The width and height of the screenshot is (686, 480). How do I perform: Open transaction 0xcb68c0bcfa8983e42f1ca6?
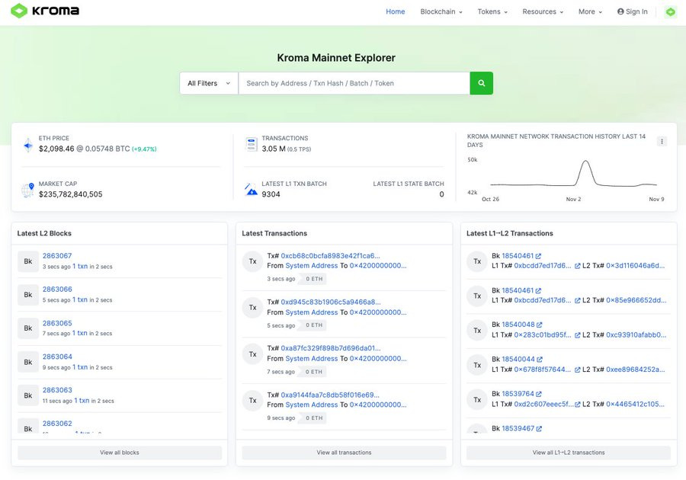point(330,256)
